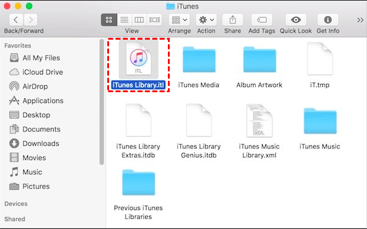Show more toolbar items chevron
Viewport: 367px width, 229px height.
click(360, 20)
